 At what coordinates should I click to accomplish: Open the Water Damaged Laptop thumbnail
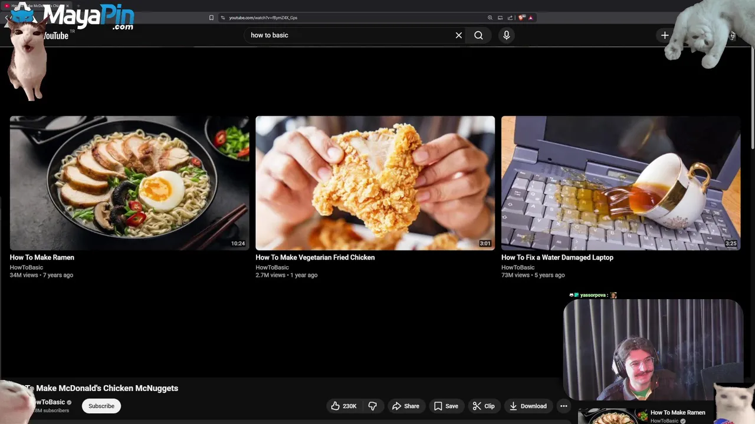621,183
